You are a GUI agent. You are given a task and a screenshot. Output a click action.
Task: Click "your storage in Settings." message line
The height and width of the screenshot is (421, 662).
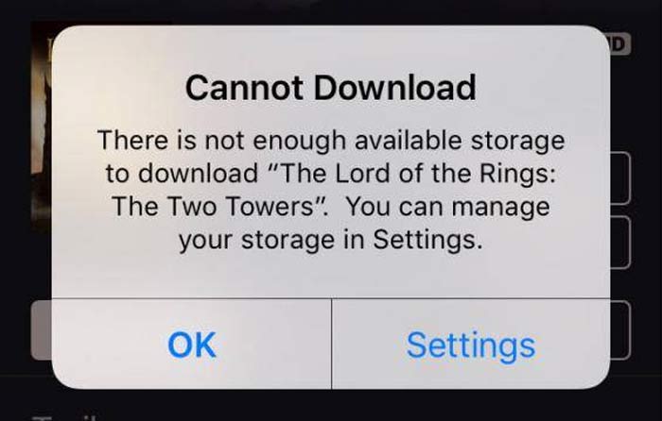pyautogui.click(x=331, y=240)
